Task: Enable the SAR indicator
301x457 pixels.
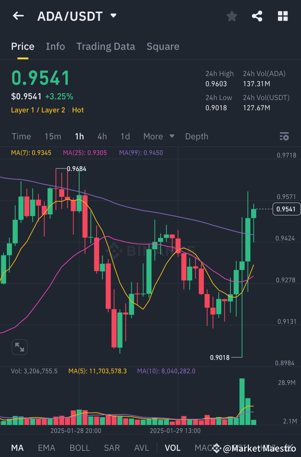Action: [x=112, y=448]
